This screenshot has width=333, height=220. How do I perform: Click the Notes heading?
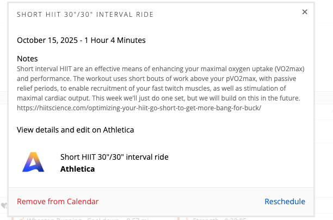[x=27, y=58]
